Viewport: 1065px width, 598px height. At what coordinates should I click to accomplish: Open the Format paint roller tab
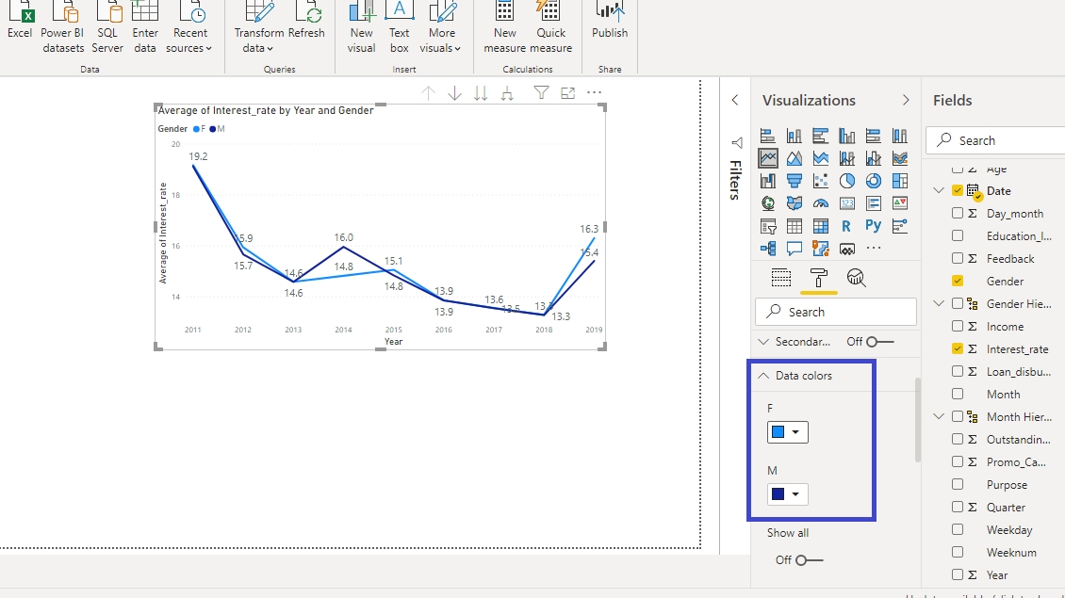818,277
